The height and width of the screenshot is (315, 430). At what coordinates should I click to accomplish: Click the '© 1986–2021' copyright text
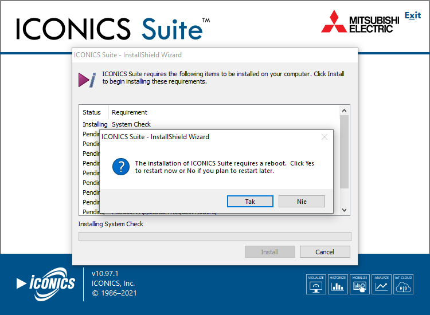(114, 293)
